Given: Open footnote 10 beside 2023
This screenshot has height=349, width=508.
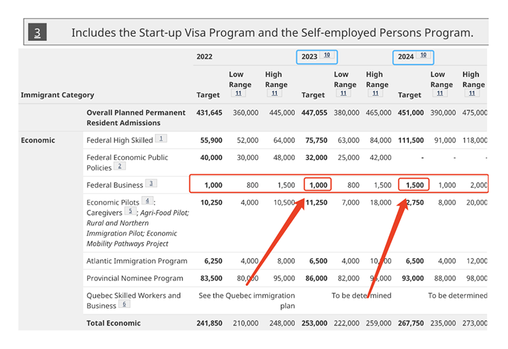Looking at the screenshot, I should [x=326, y=55].
